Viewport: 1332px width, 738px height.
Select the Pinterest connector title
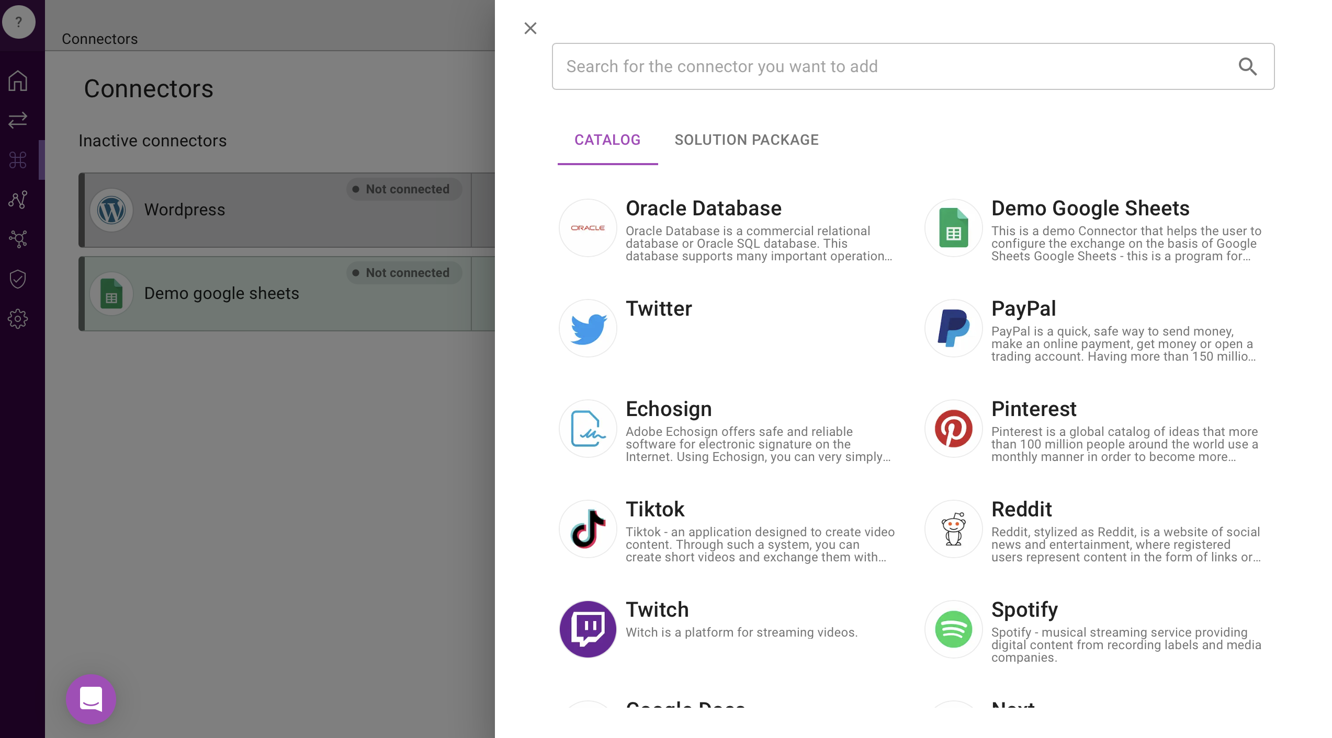click(1034, 409)
